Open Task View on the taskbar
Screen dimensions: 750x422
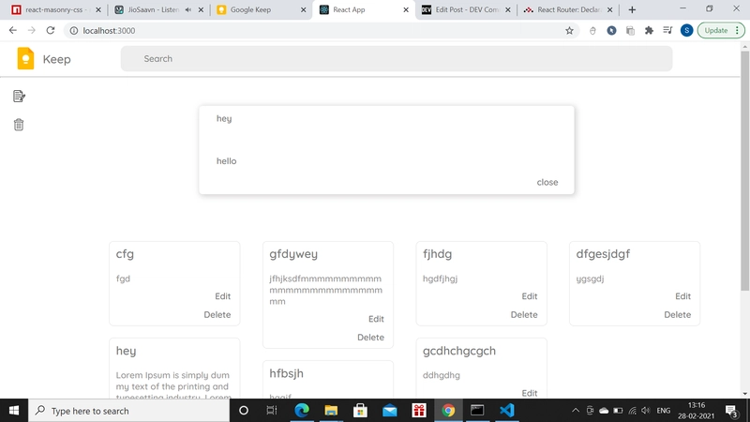272,411
